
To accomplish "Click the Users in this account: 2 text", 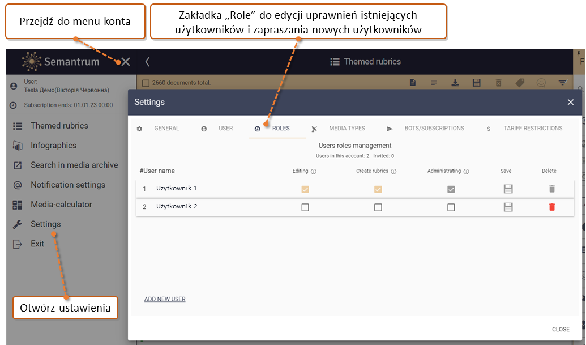I will (343, 156).
